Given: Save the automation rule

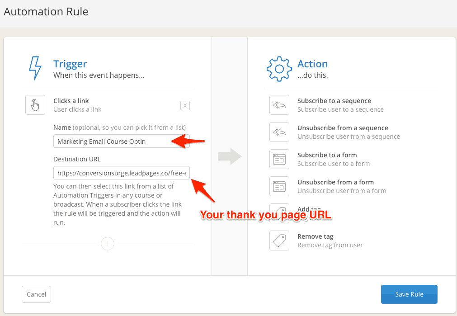Looking at the screenshot, I should tap(408, 294).
